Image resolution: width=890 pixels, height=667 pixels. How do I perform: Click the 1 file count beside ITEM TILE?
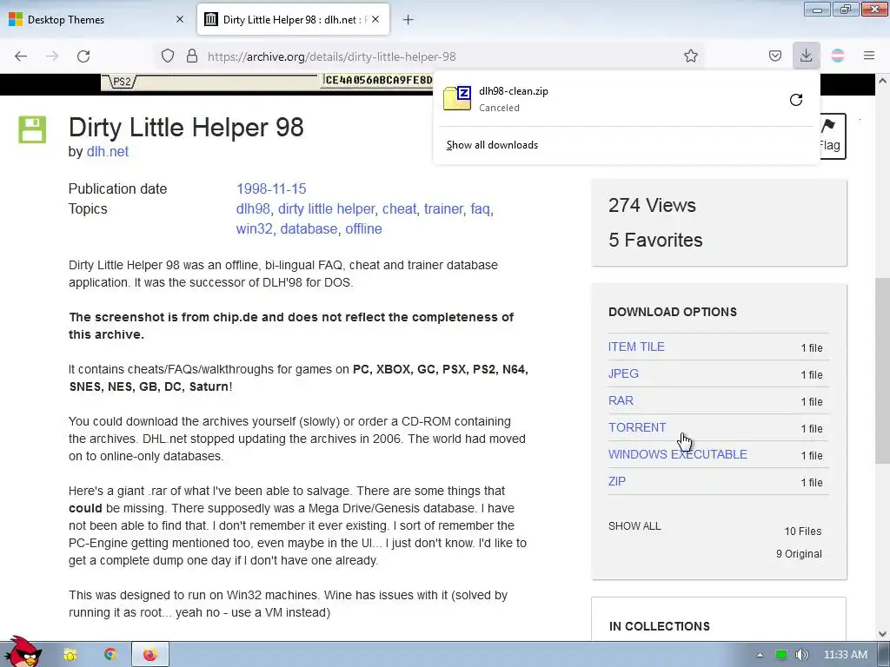point(811,347)
